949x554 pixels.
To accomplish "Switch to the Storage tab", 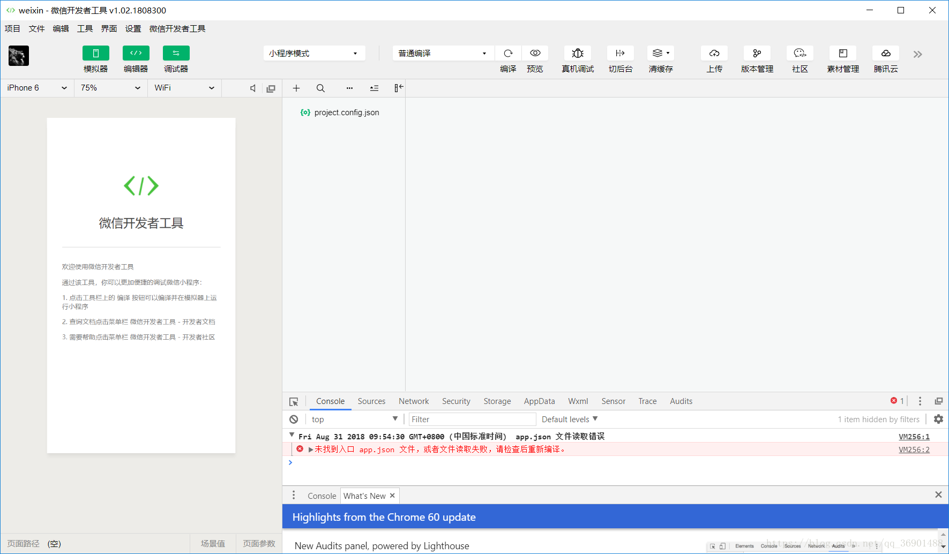I will (497, 401).
